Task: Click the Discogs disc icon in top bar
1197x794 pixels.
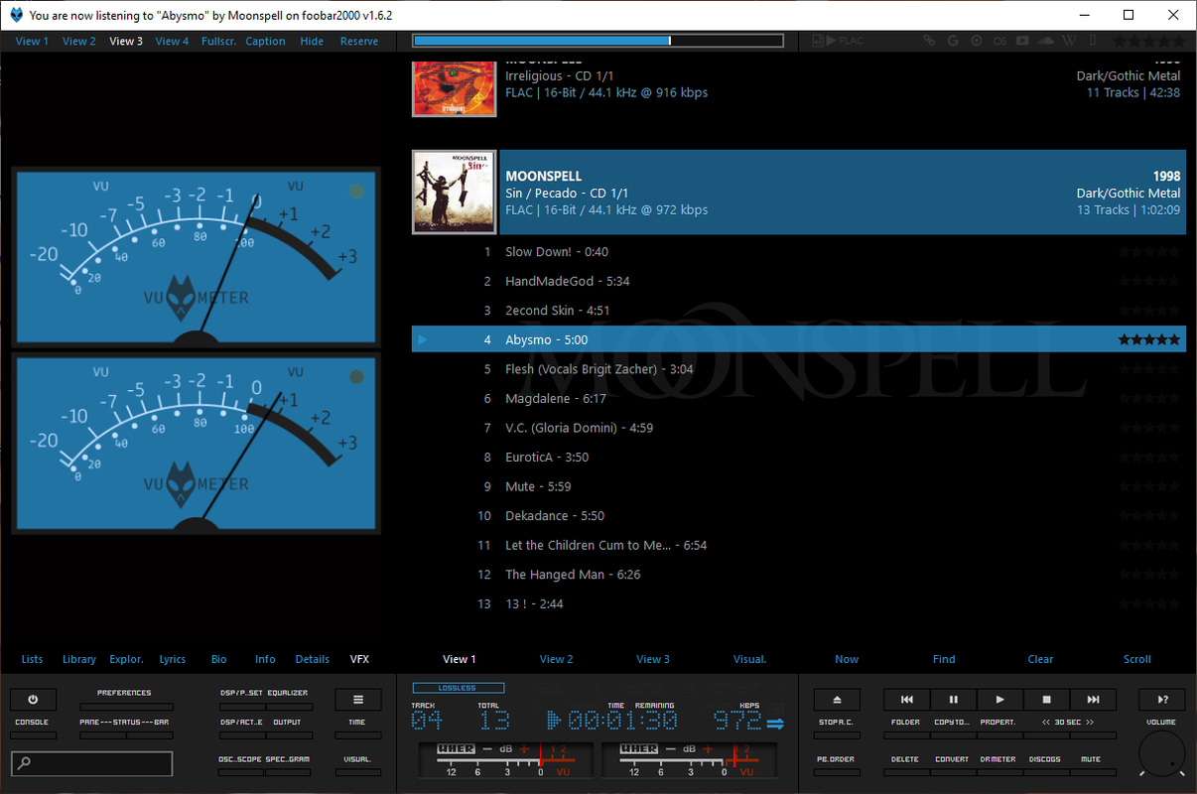Action: [x=977, y=41]
